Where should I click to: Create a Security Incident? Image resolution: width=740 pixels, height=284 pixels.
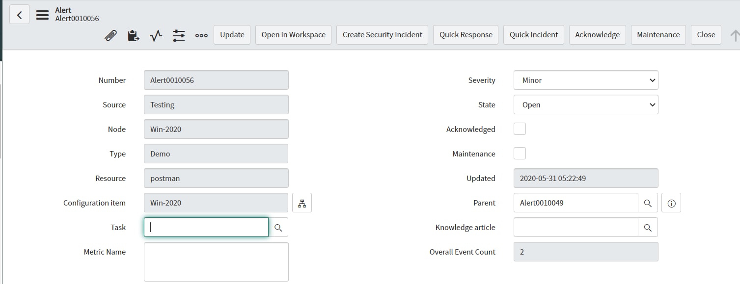[x=382, y=35]
